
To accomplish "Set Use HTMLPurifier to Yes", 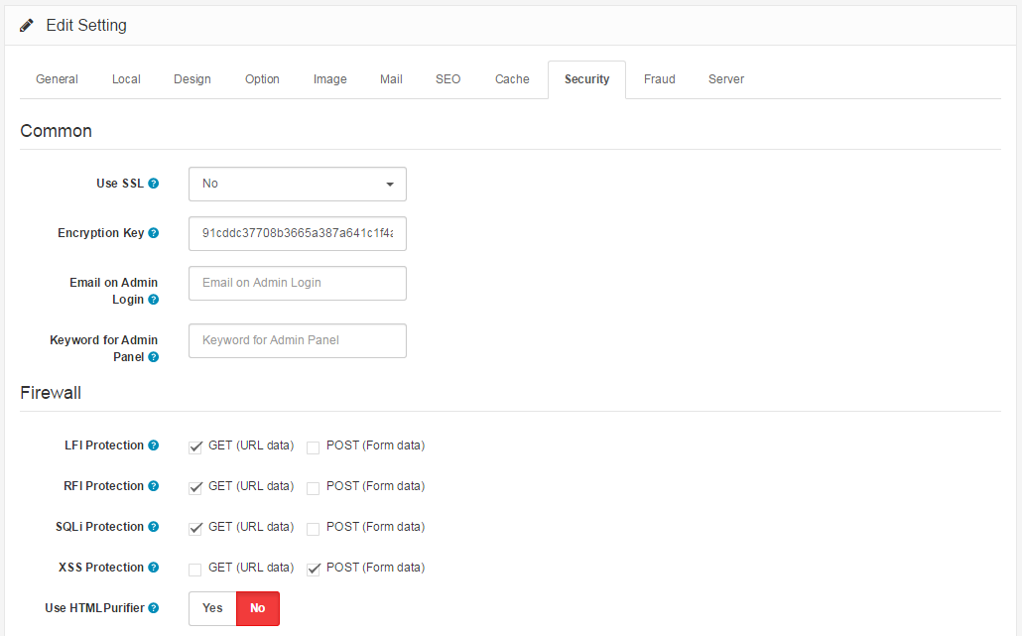I will tap(212, 608).
